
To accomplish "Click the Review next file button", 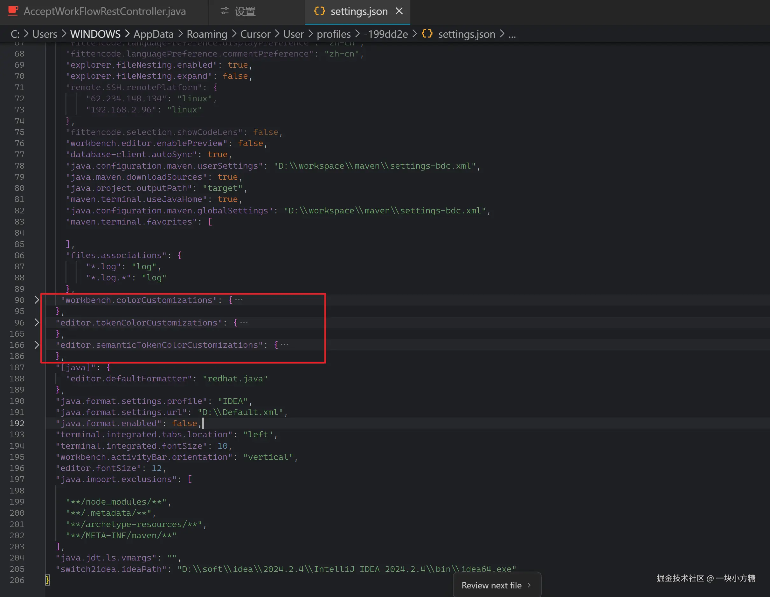I will [491, 585].
